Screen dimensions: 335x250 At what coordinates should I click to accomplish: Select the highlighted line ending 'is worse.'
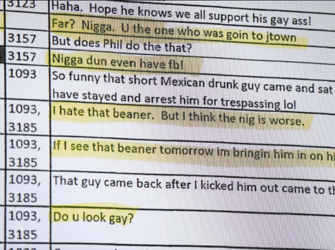click(x=179, y=116)
